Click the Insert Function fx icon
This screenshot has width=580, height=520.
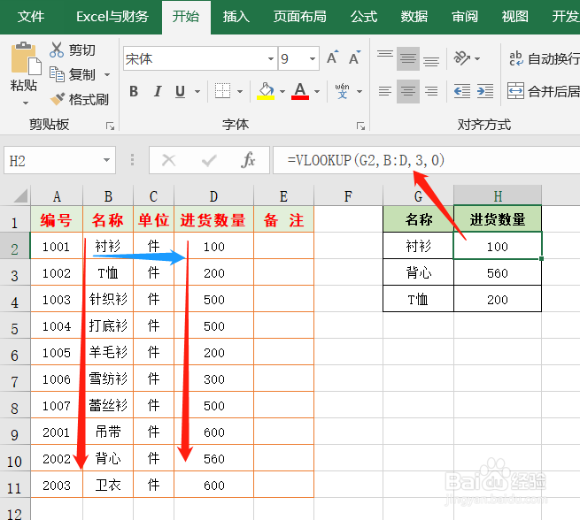[x=248, y=160]
